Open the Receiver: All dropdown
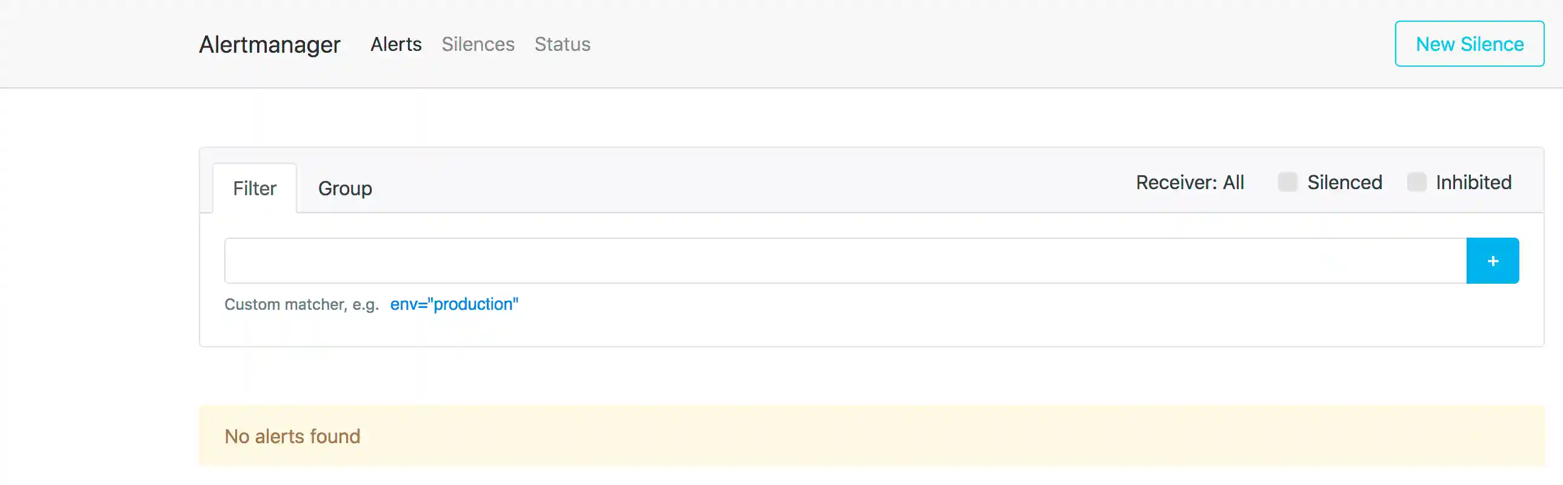This screenshot has width=1563, height=485. [1190, 182]
